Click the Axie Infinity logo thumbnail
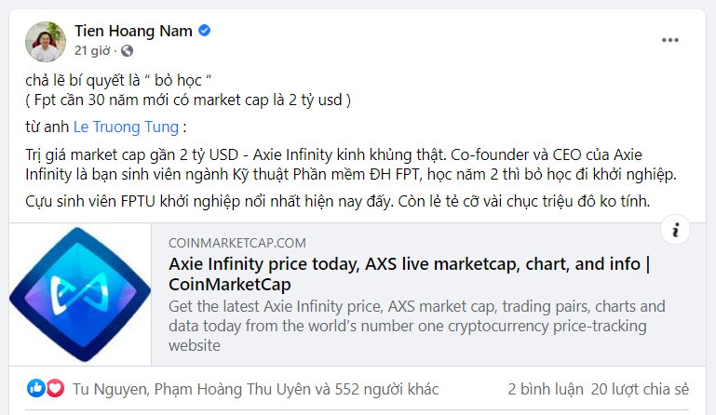 (x=79, y=292)
